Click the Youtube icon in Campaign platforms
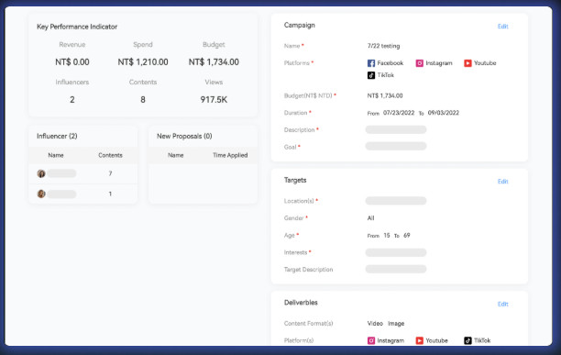The height and width of the screenshot is (355, 561). coord(467,63)
